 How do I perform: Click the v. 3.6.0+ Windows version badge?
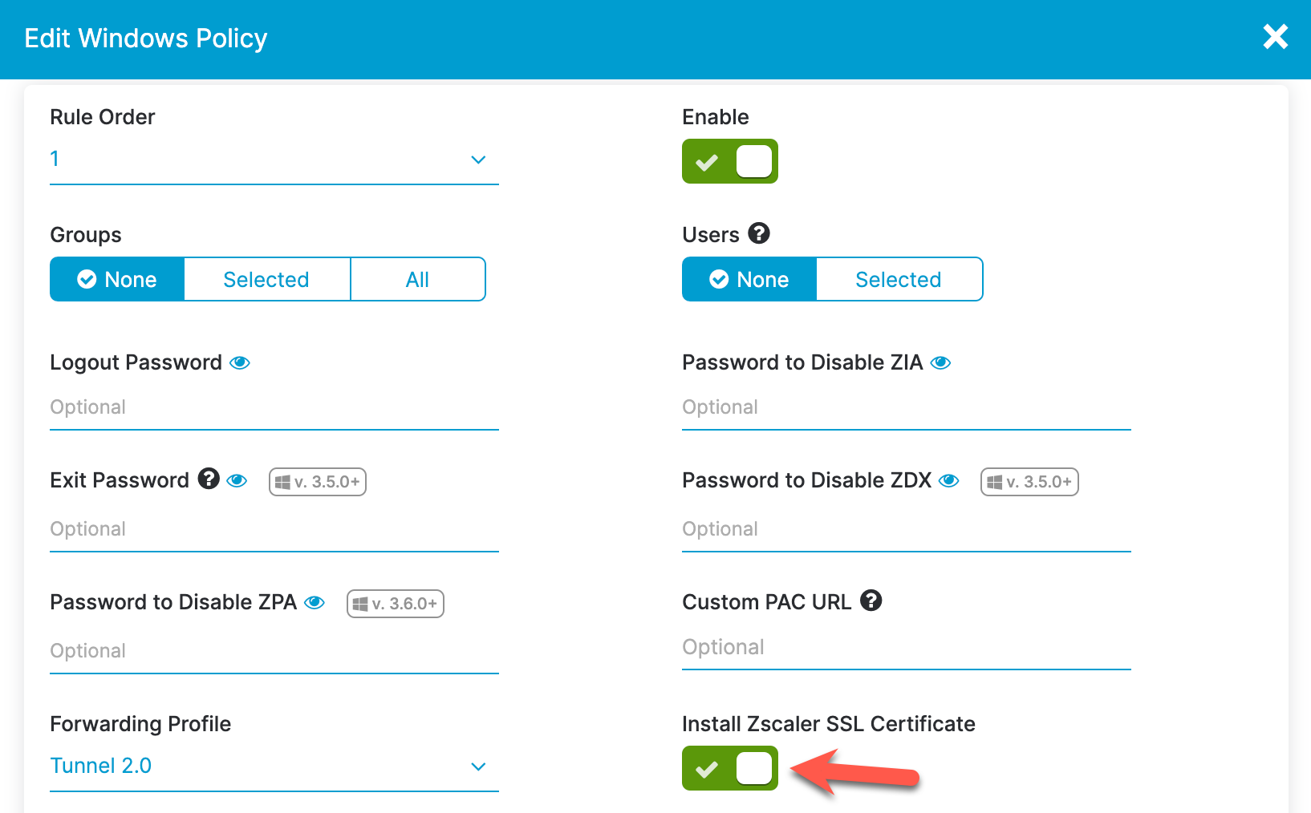tap(395, 603)
